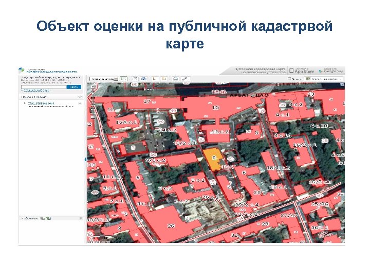Select the distance measurement tool icon
This screenshot has height=278, width=370.
coord(135,79)
